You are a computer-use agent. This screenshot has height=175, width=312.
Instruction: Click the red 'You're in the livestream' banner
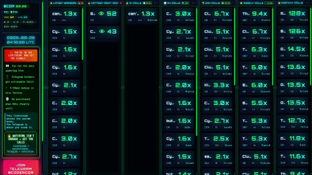pyautogui.click(x=20, y=55)
